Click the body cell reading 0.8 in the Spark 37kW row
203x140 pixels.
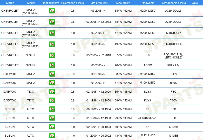click(147, 55)
